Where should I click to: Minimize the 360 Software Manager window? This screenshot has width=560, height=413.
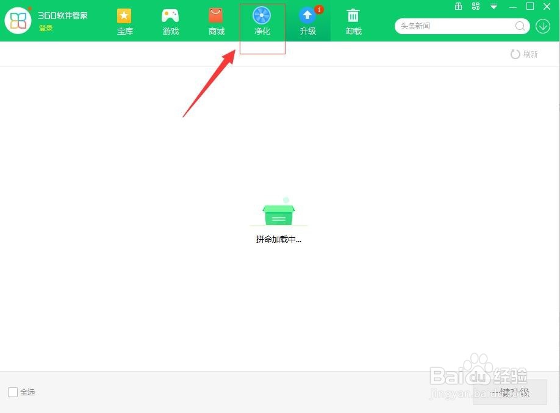coord(513,7)
